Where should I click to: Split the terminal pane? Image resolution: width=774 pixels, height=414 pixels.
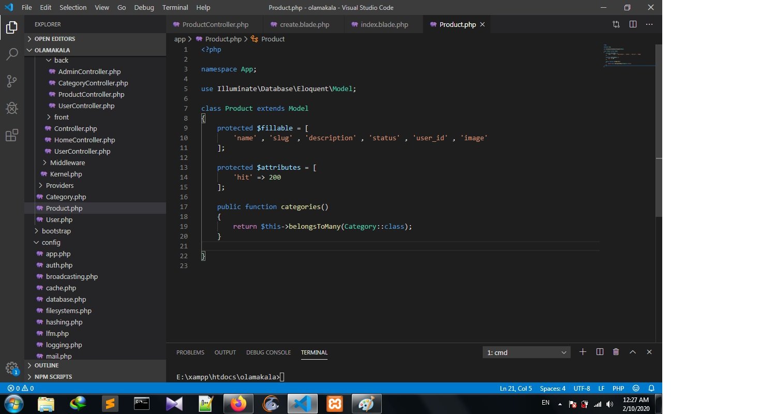point(600,352)
